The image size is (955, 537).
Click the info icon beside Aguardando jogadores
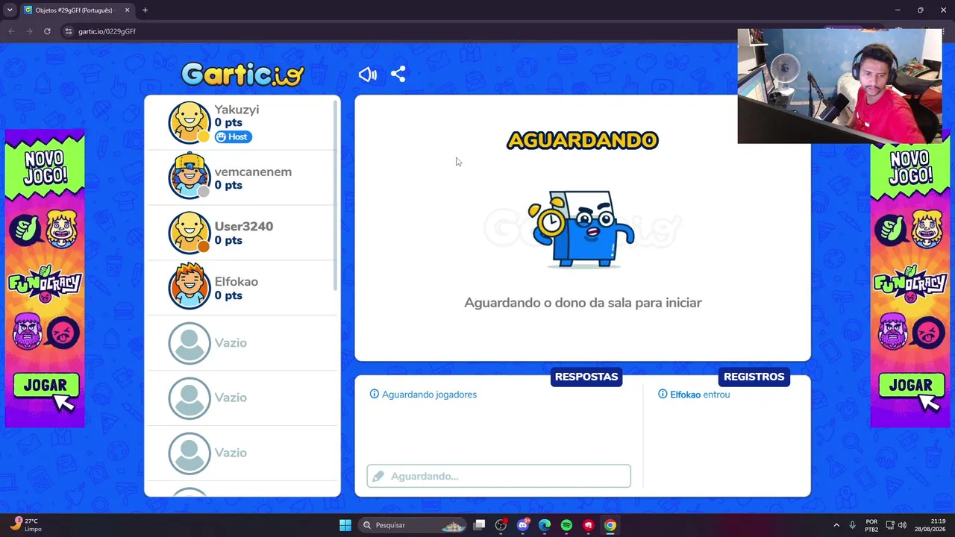(x=375, y=394)
